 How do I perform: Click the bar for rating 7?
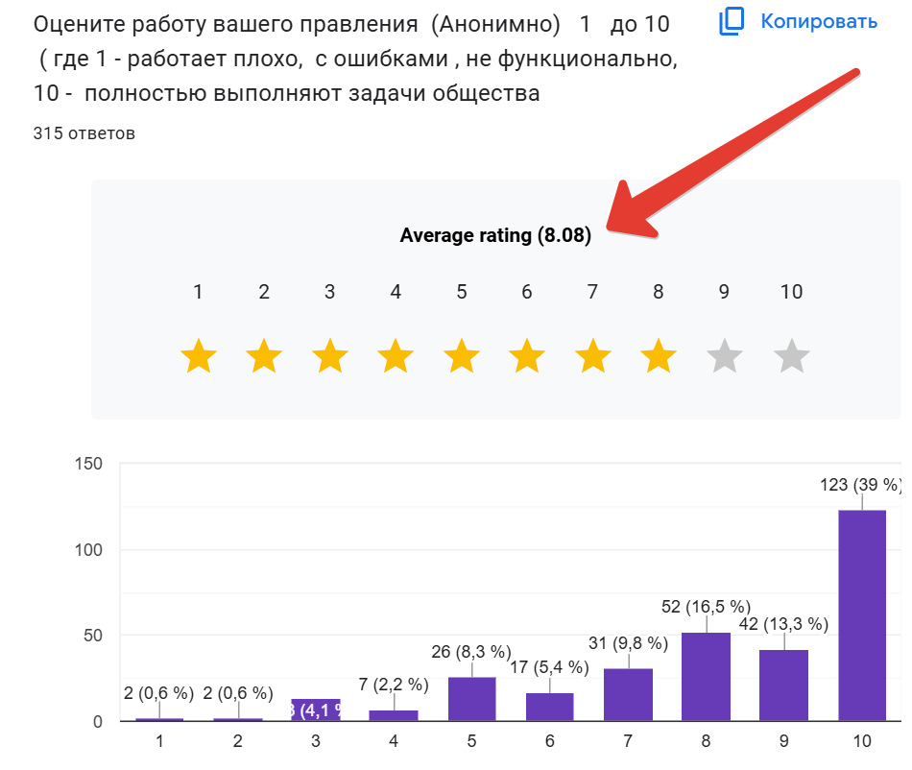pyautogui.click(x=628, y=695)
